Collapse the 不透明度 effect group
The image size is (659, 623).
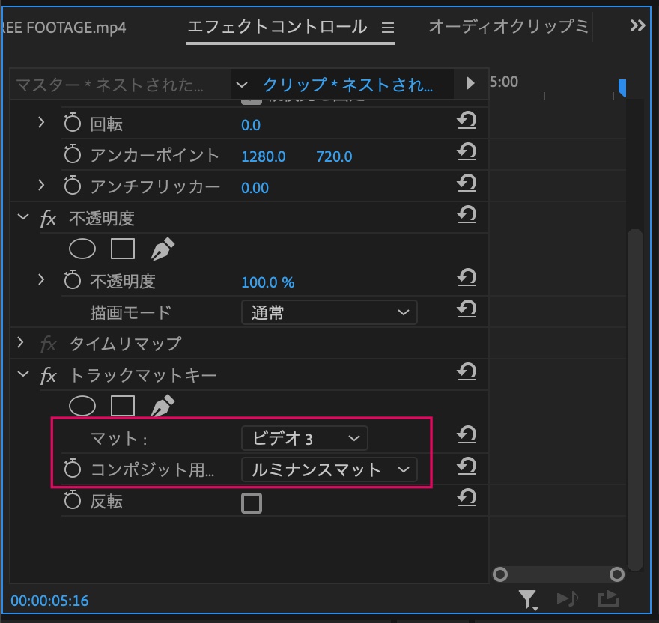point(23,217)
